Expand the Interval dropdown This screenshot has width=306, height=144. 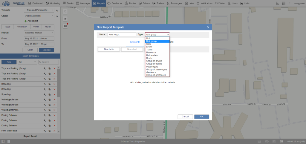39,33
